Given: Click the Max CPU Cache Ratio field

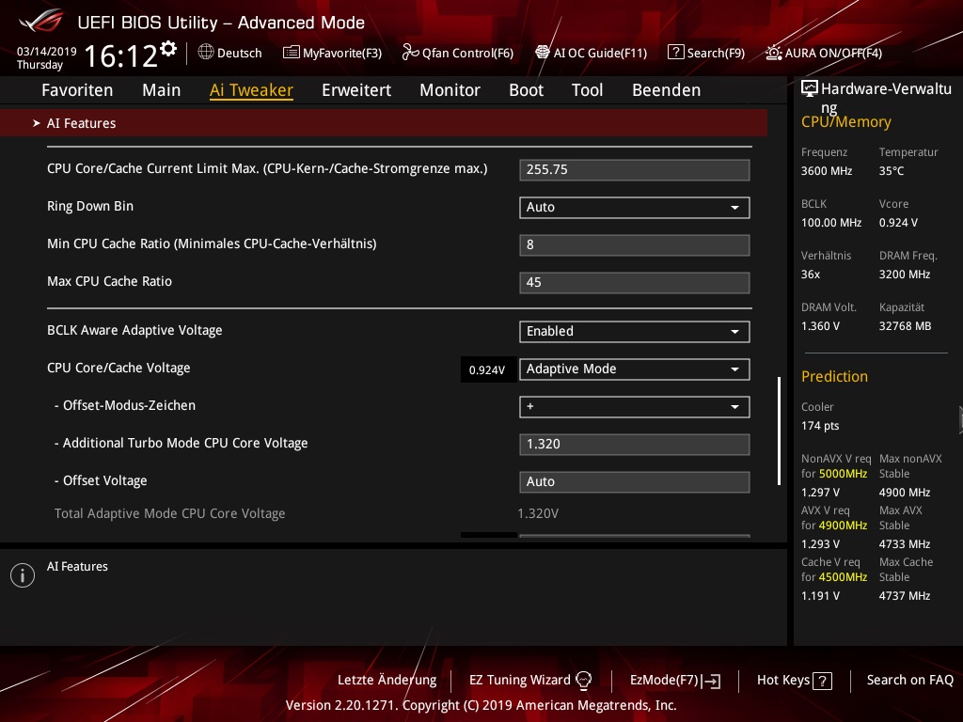Looking at the screenshot, I should 635,282.
